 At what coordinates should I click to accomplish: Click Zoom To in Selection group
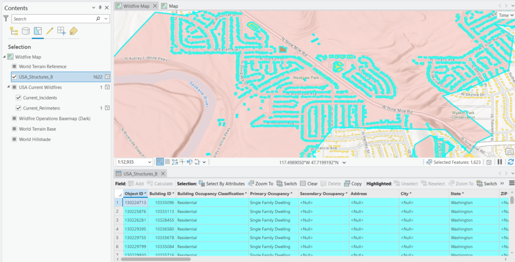point(261,184)
